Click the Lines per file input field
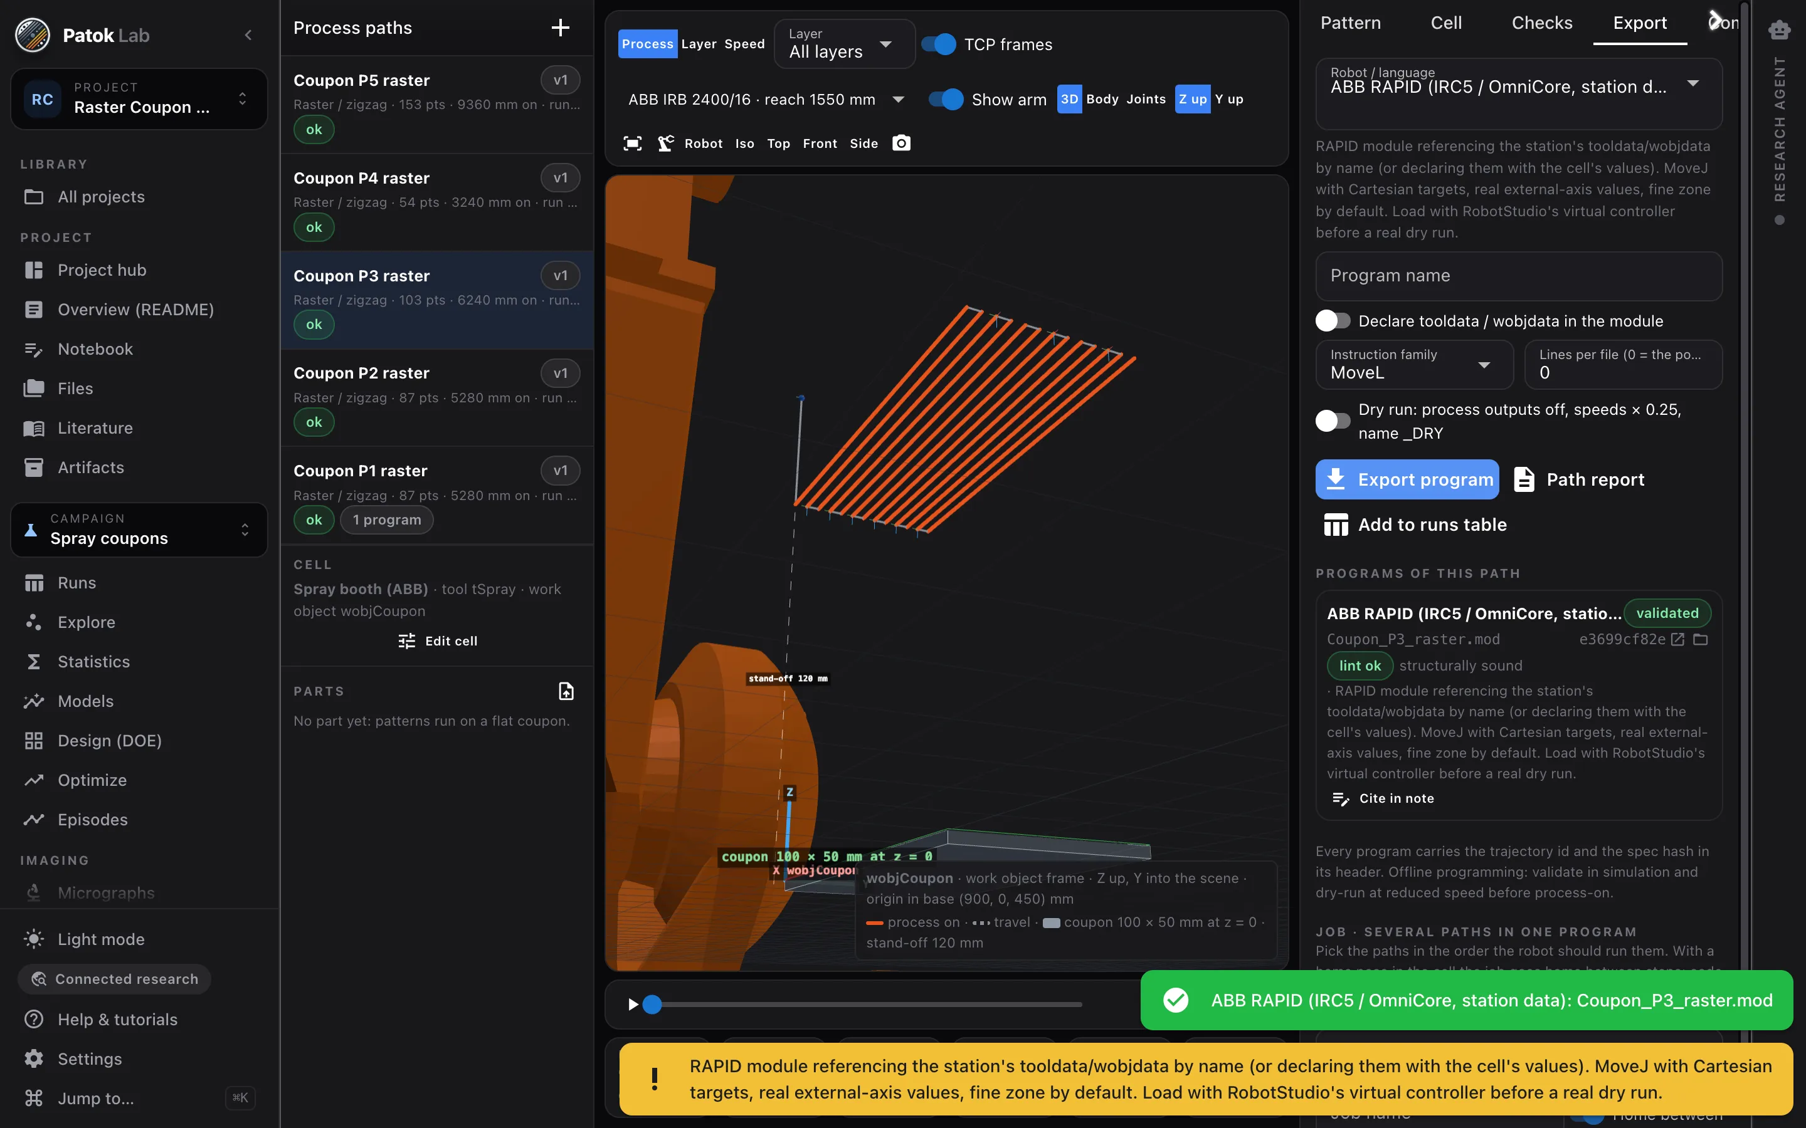This screenshot has width=1806, height=1128. pyautogui.click(x=1622, y=365)
